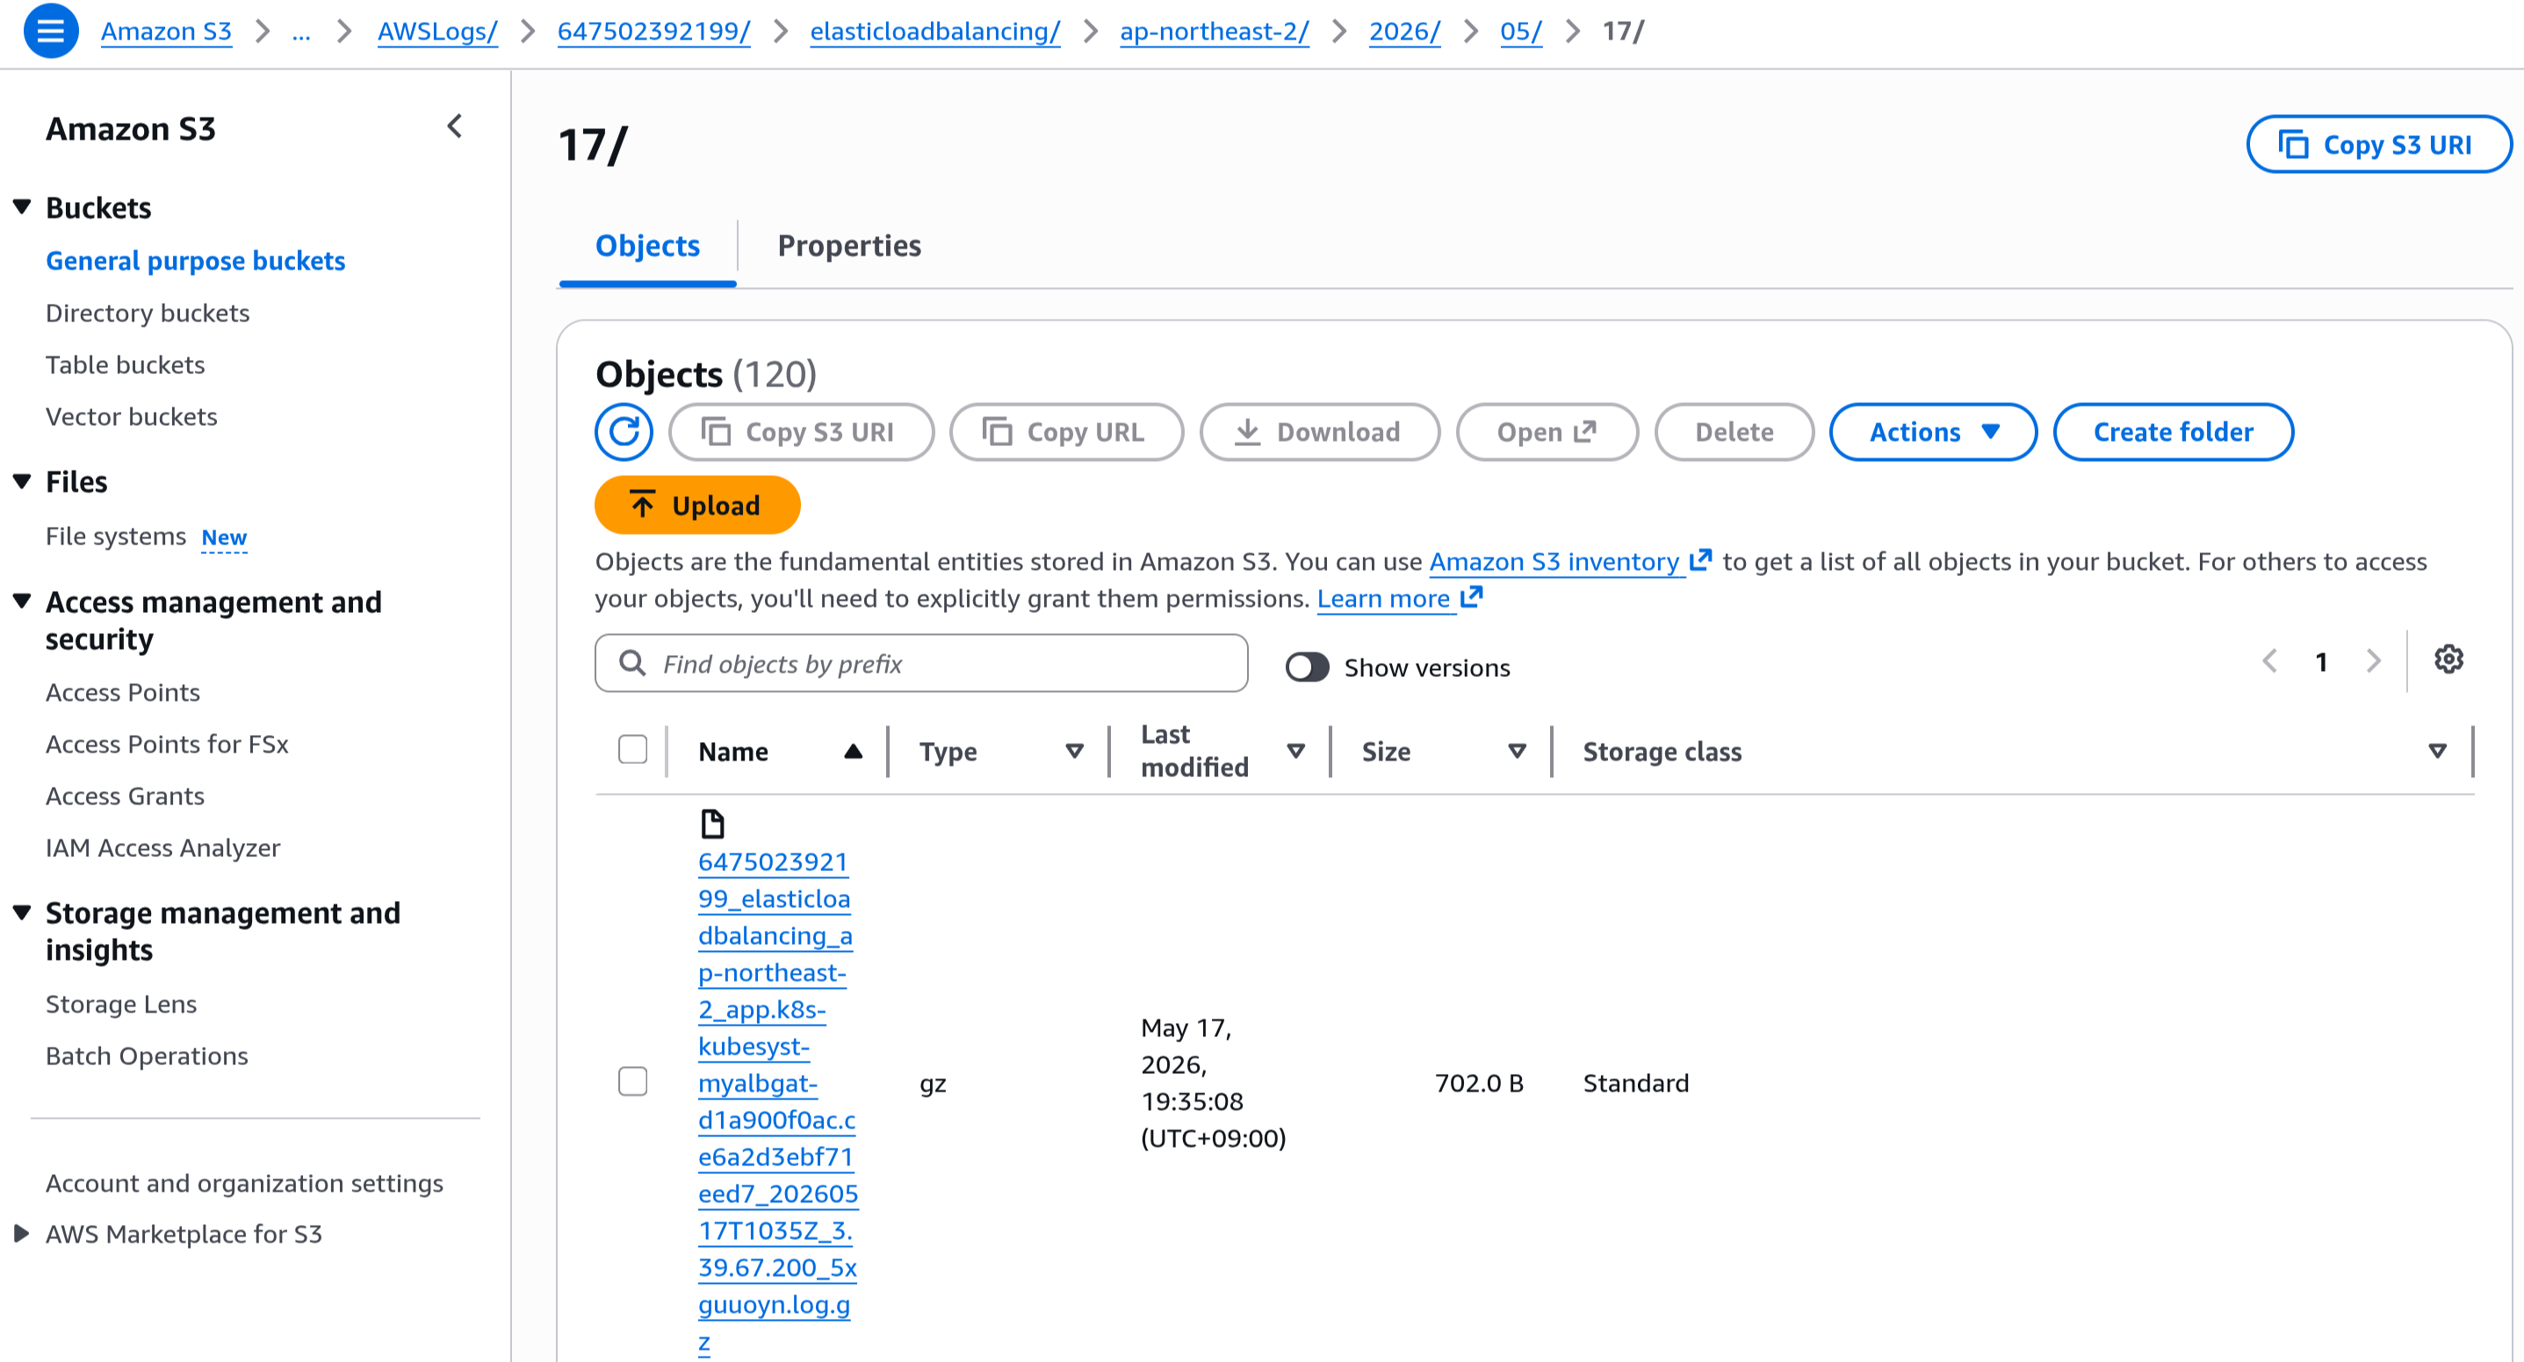Open Table buckets
The width and height of the screenshot is (2524, 1362).
[126, 364]
